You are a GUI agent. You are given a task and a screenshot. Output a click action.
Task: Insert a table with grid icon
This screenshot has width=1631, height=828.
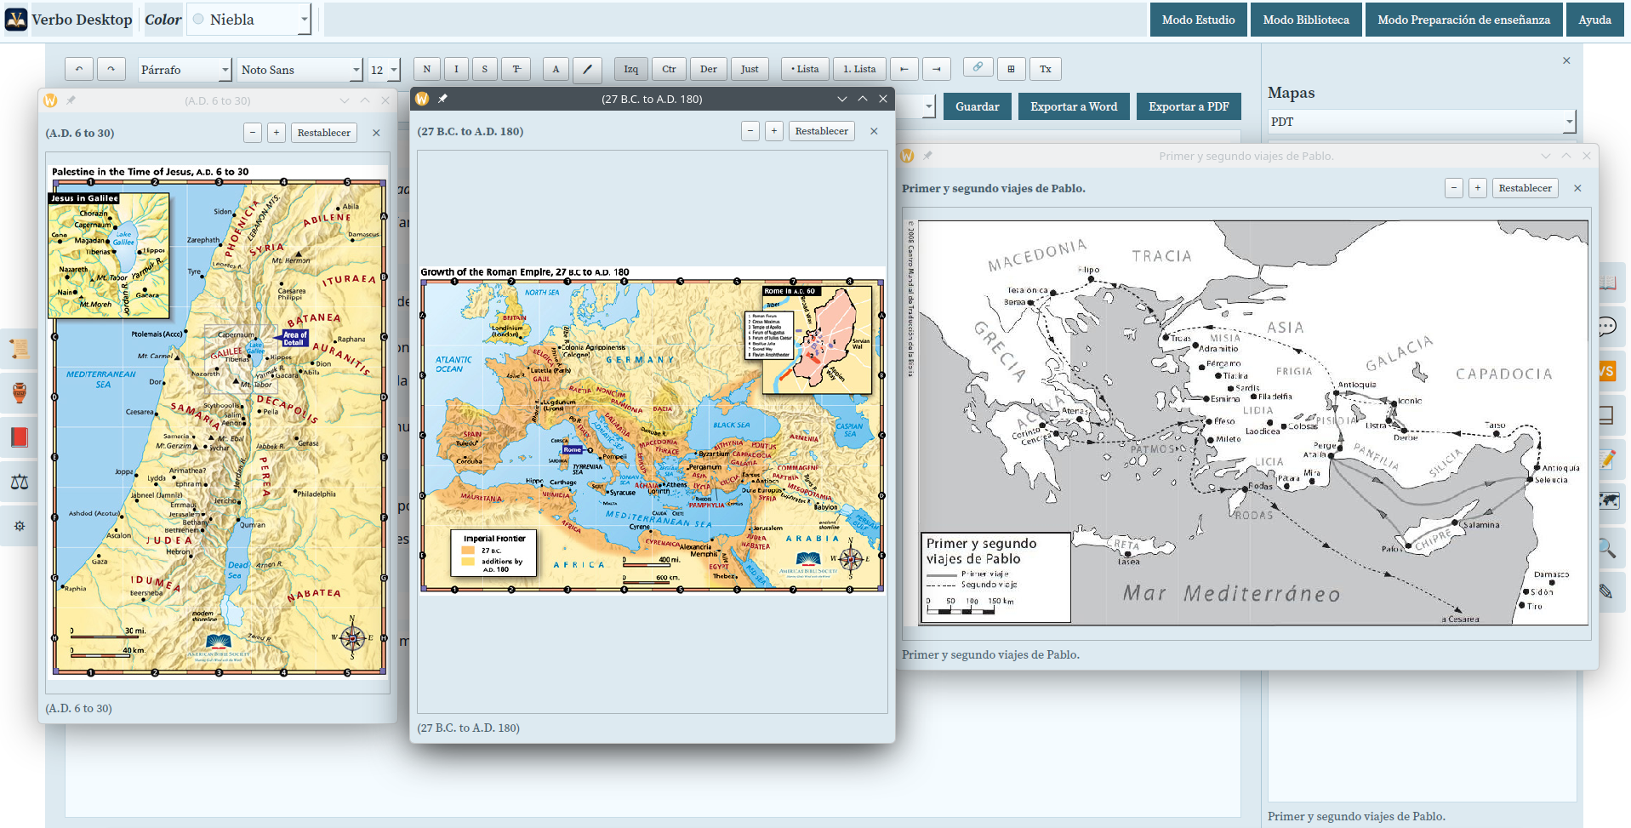(1011, 69)
